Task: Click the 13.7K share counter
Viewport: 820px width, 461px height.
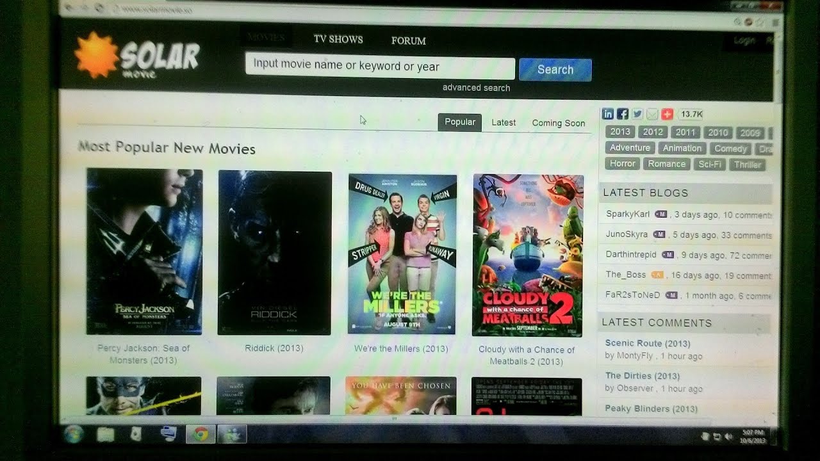Action: coord(691,115)
